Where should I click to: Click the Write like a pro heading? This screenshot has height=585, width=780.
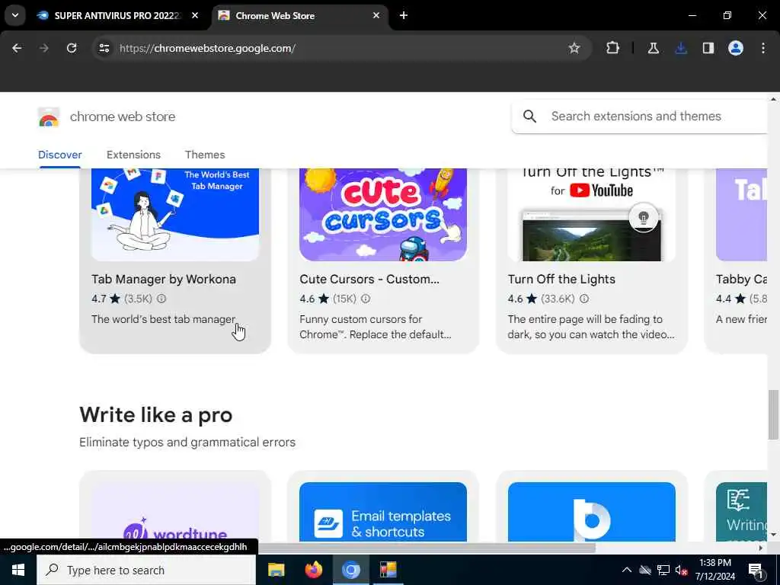(155, 415)
